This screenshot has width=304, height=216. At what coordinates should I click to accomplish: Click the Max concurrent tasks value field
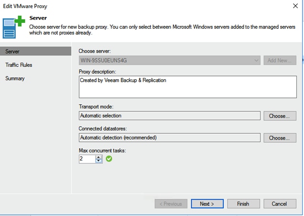[x=87, y=159]
